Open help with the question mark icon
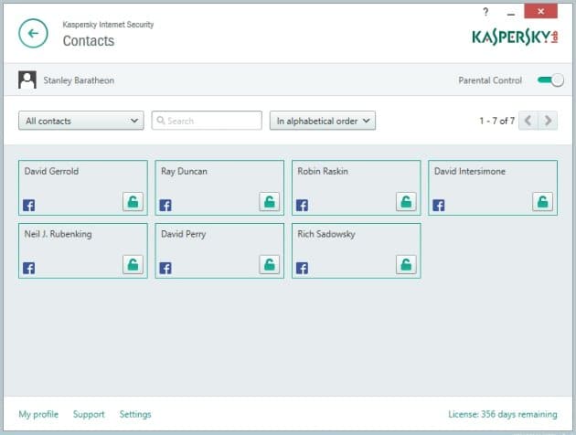The image size is (576, 435). click(x=485, y=12)
